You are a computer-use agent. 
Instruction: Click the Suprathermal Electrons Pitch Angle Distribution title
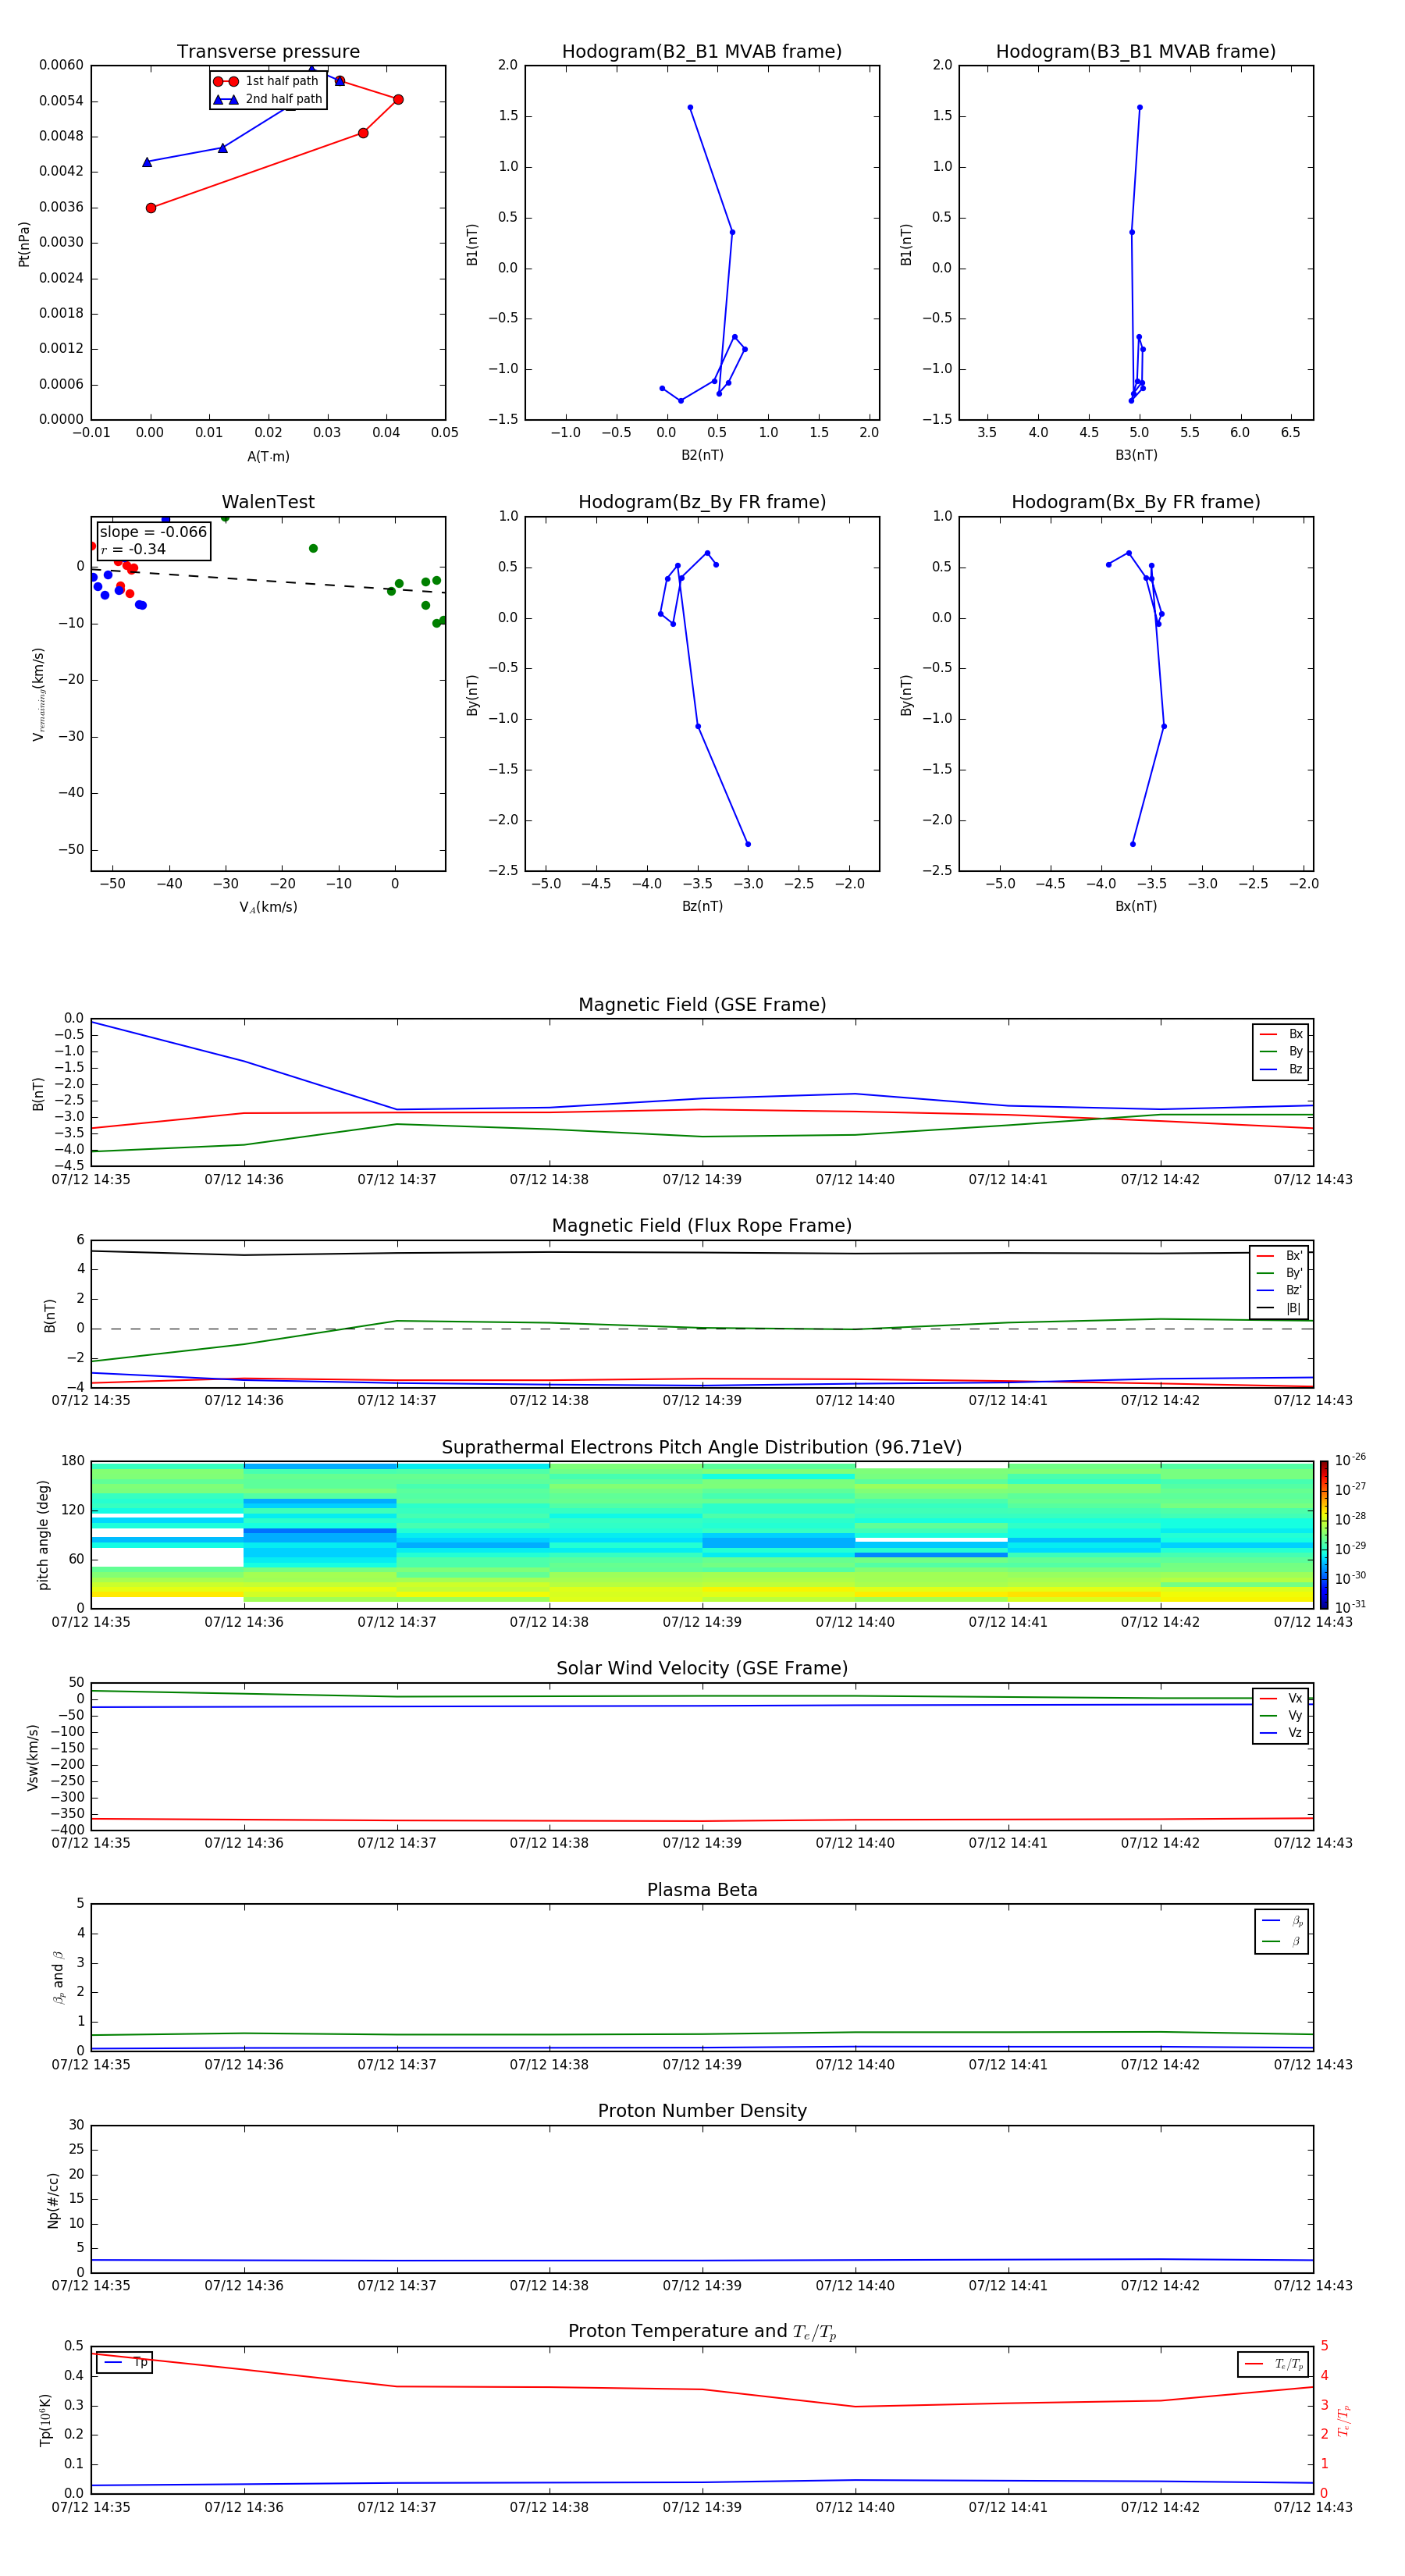pyautogui.click(x=701, y=1447)
